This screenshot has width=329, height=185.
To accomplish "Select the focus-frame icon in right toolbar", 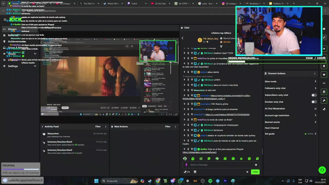I will (x=324, y=49).
